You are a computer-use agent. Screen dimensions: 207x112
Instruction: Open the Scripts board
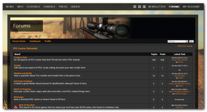pos(17,65)
